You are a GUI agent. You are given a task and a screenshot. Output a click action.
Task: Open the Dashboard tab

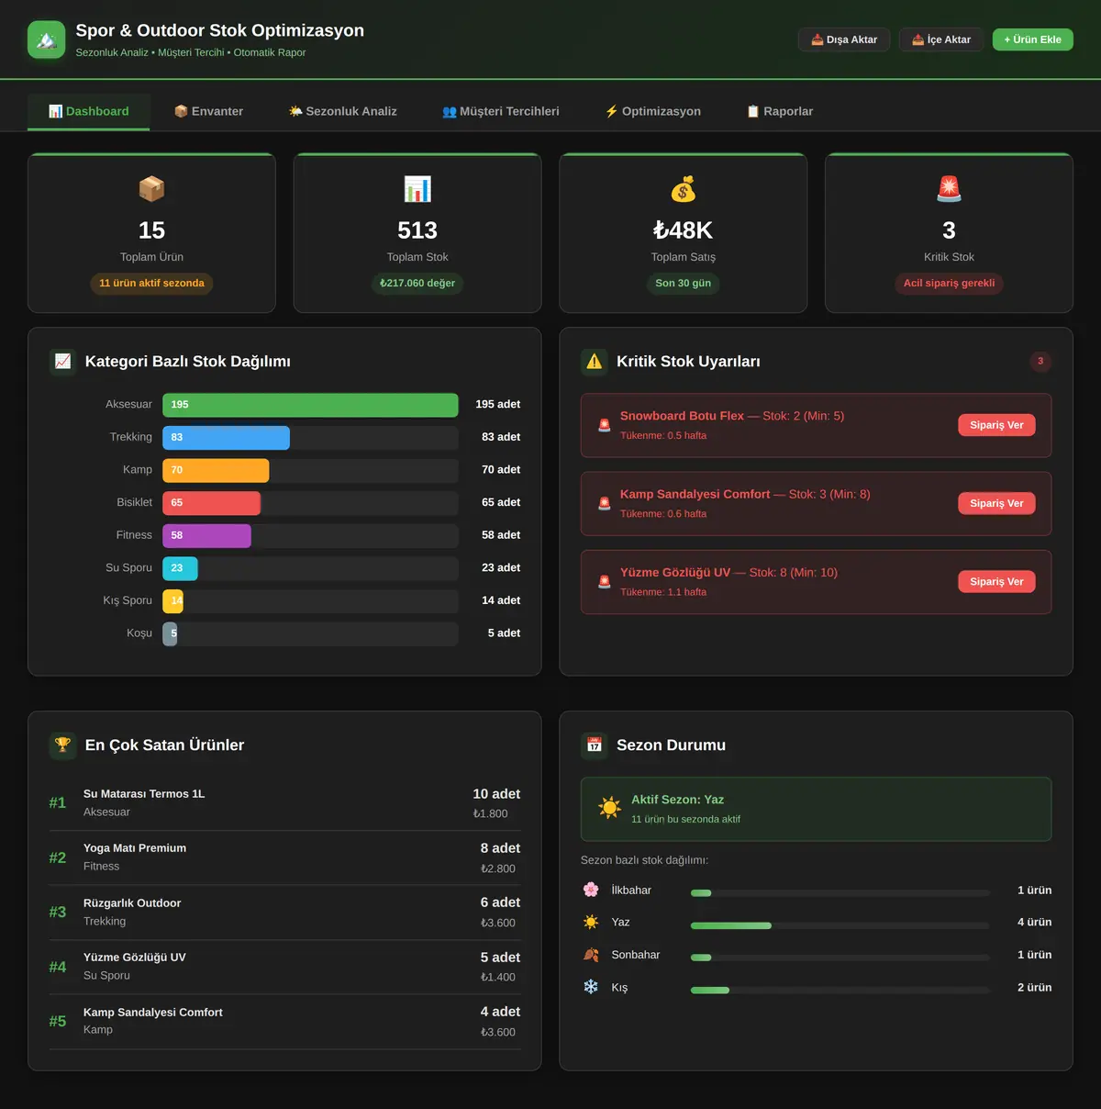pos(89,111)
